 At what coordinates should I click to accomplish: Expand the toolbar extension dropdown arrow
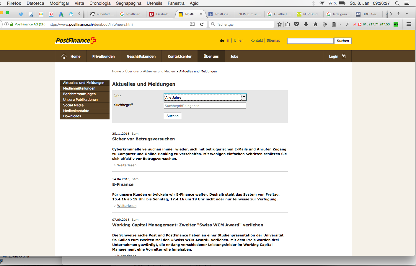tap(340, 24)
